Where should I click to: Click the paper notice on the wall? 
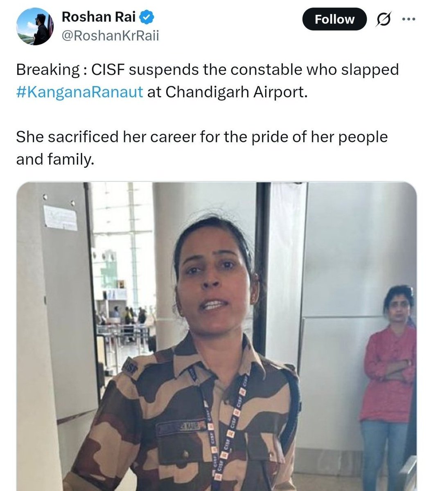(x=60, y=217)
